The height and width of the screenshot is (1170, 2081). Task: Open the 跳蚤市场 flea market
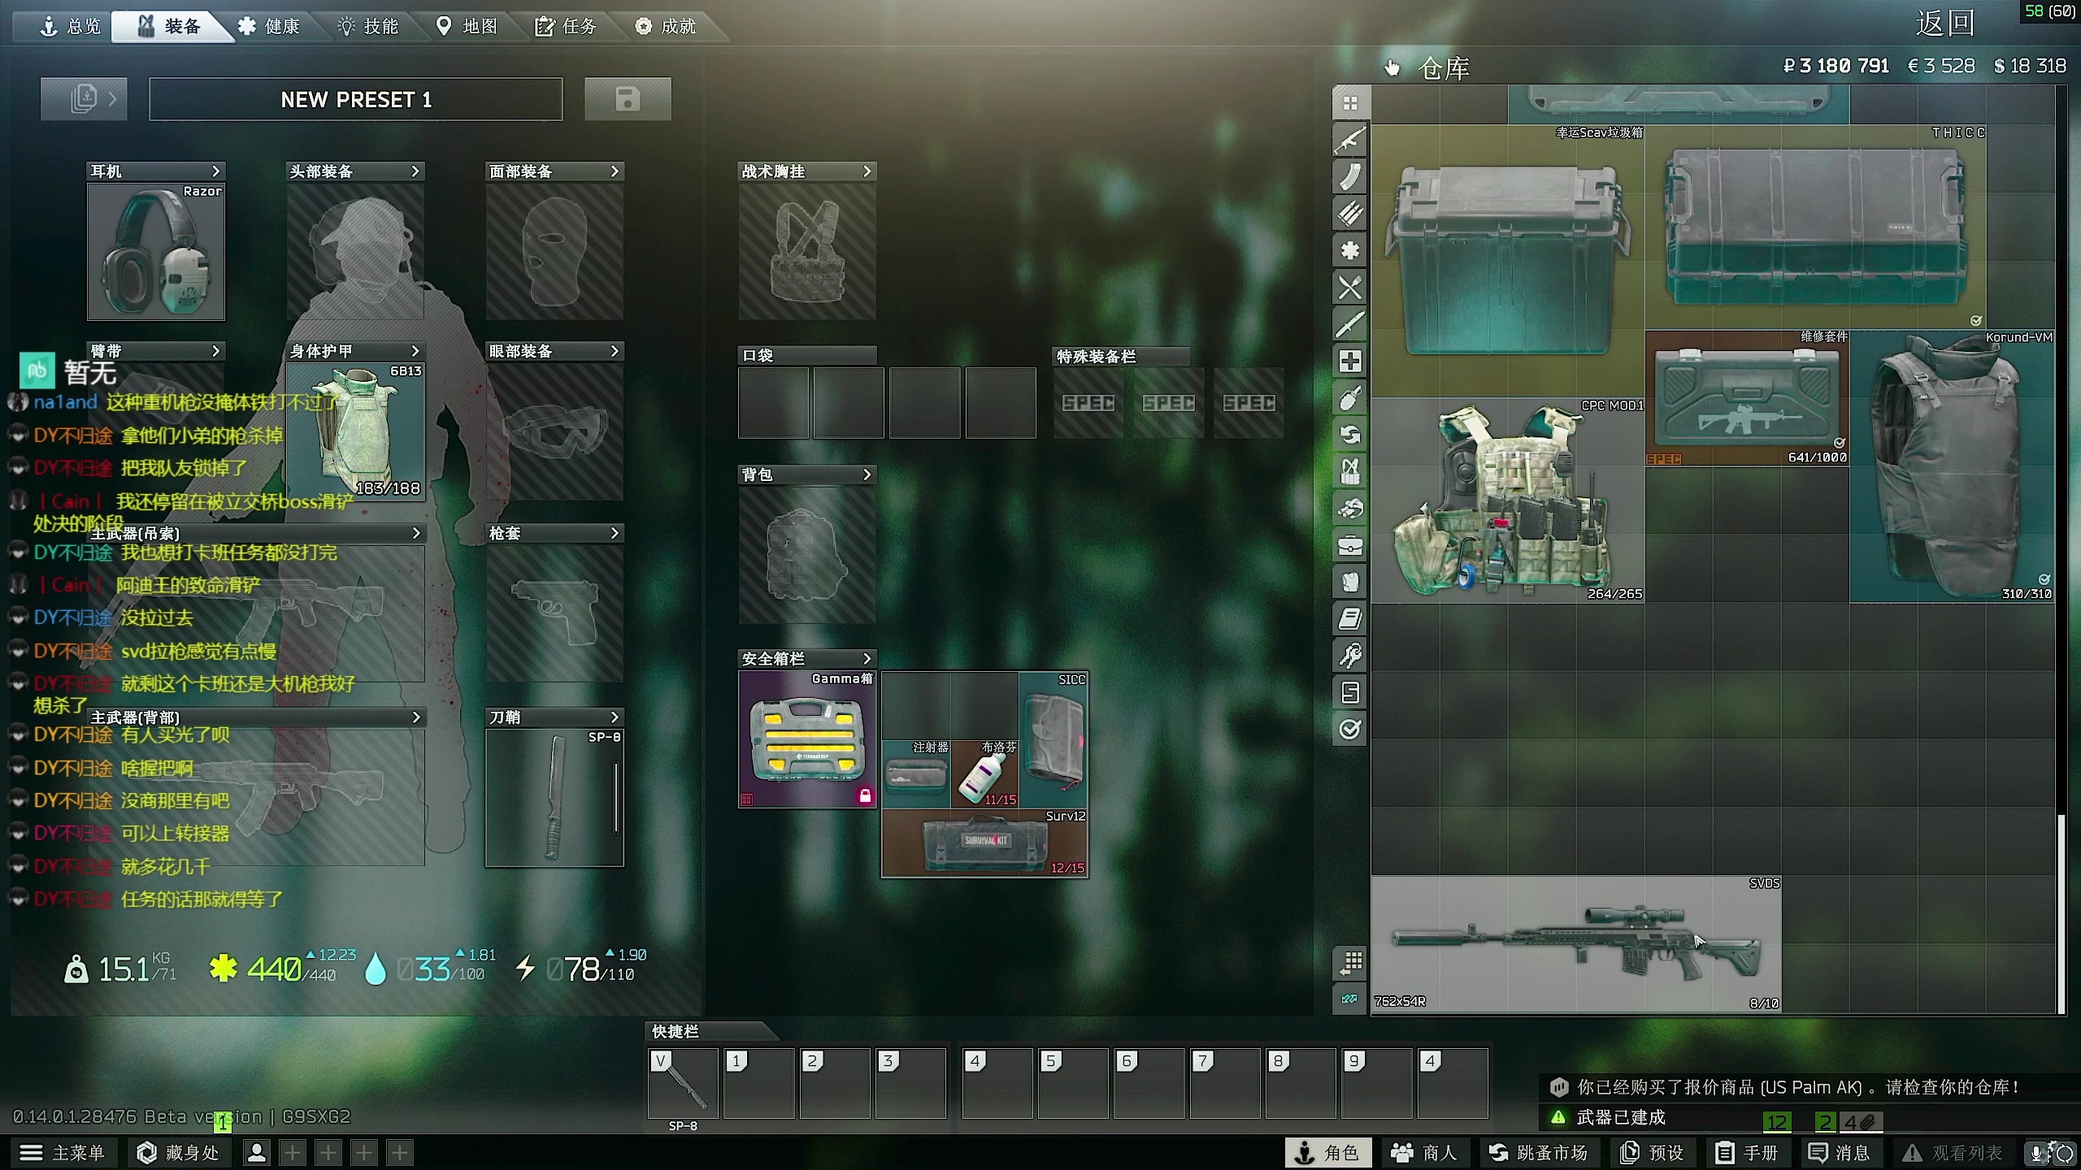coord(1538,1152)
